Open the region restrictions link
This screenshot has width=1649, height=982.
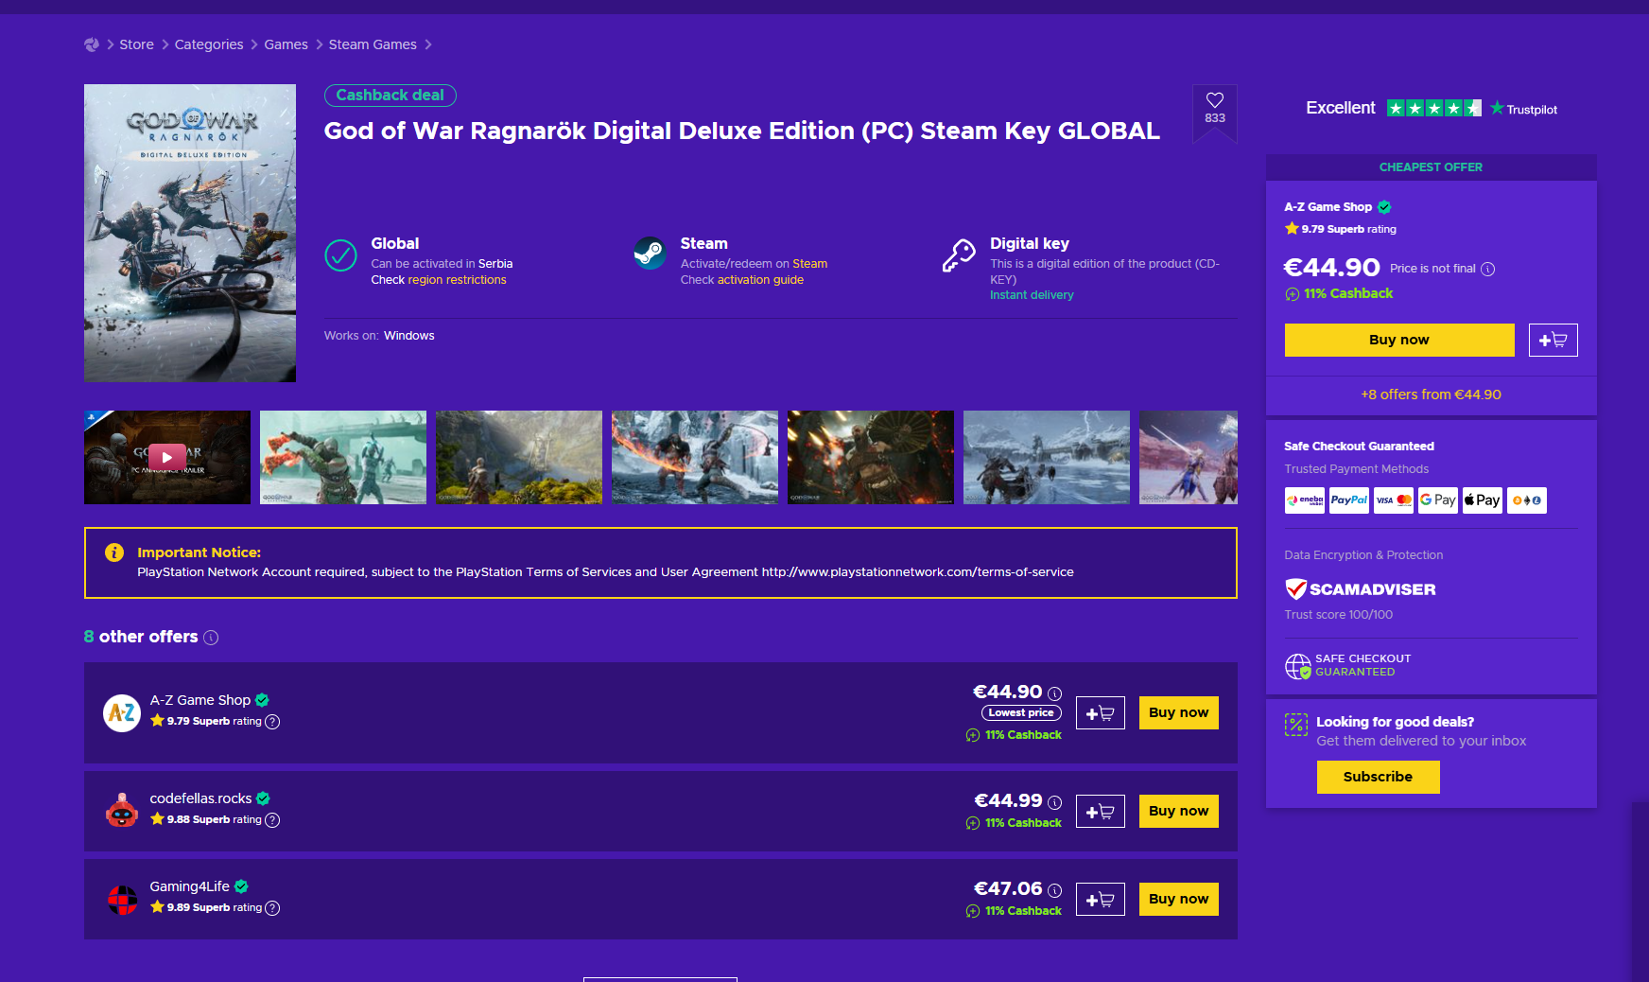pyautogui.click(x=457, y=280)
